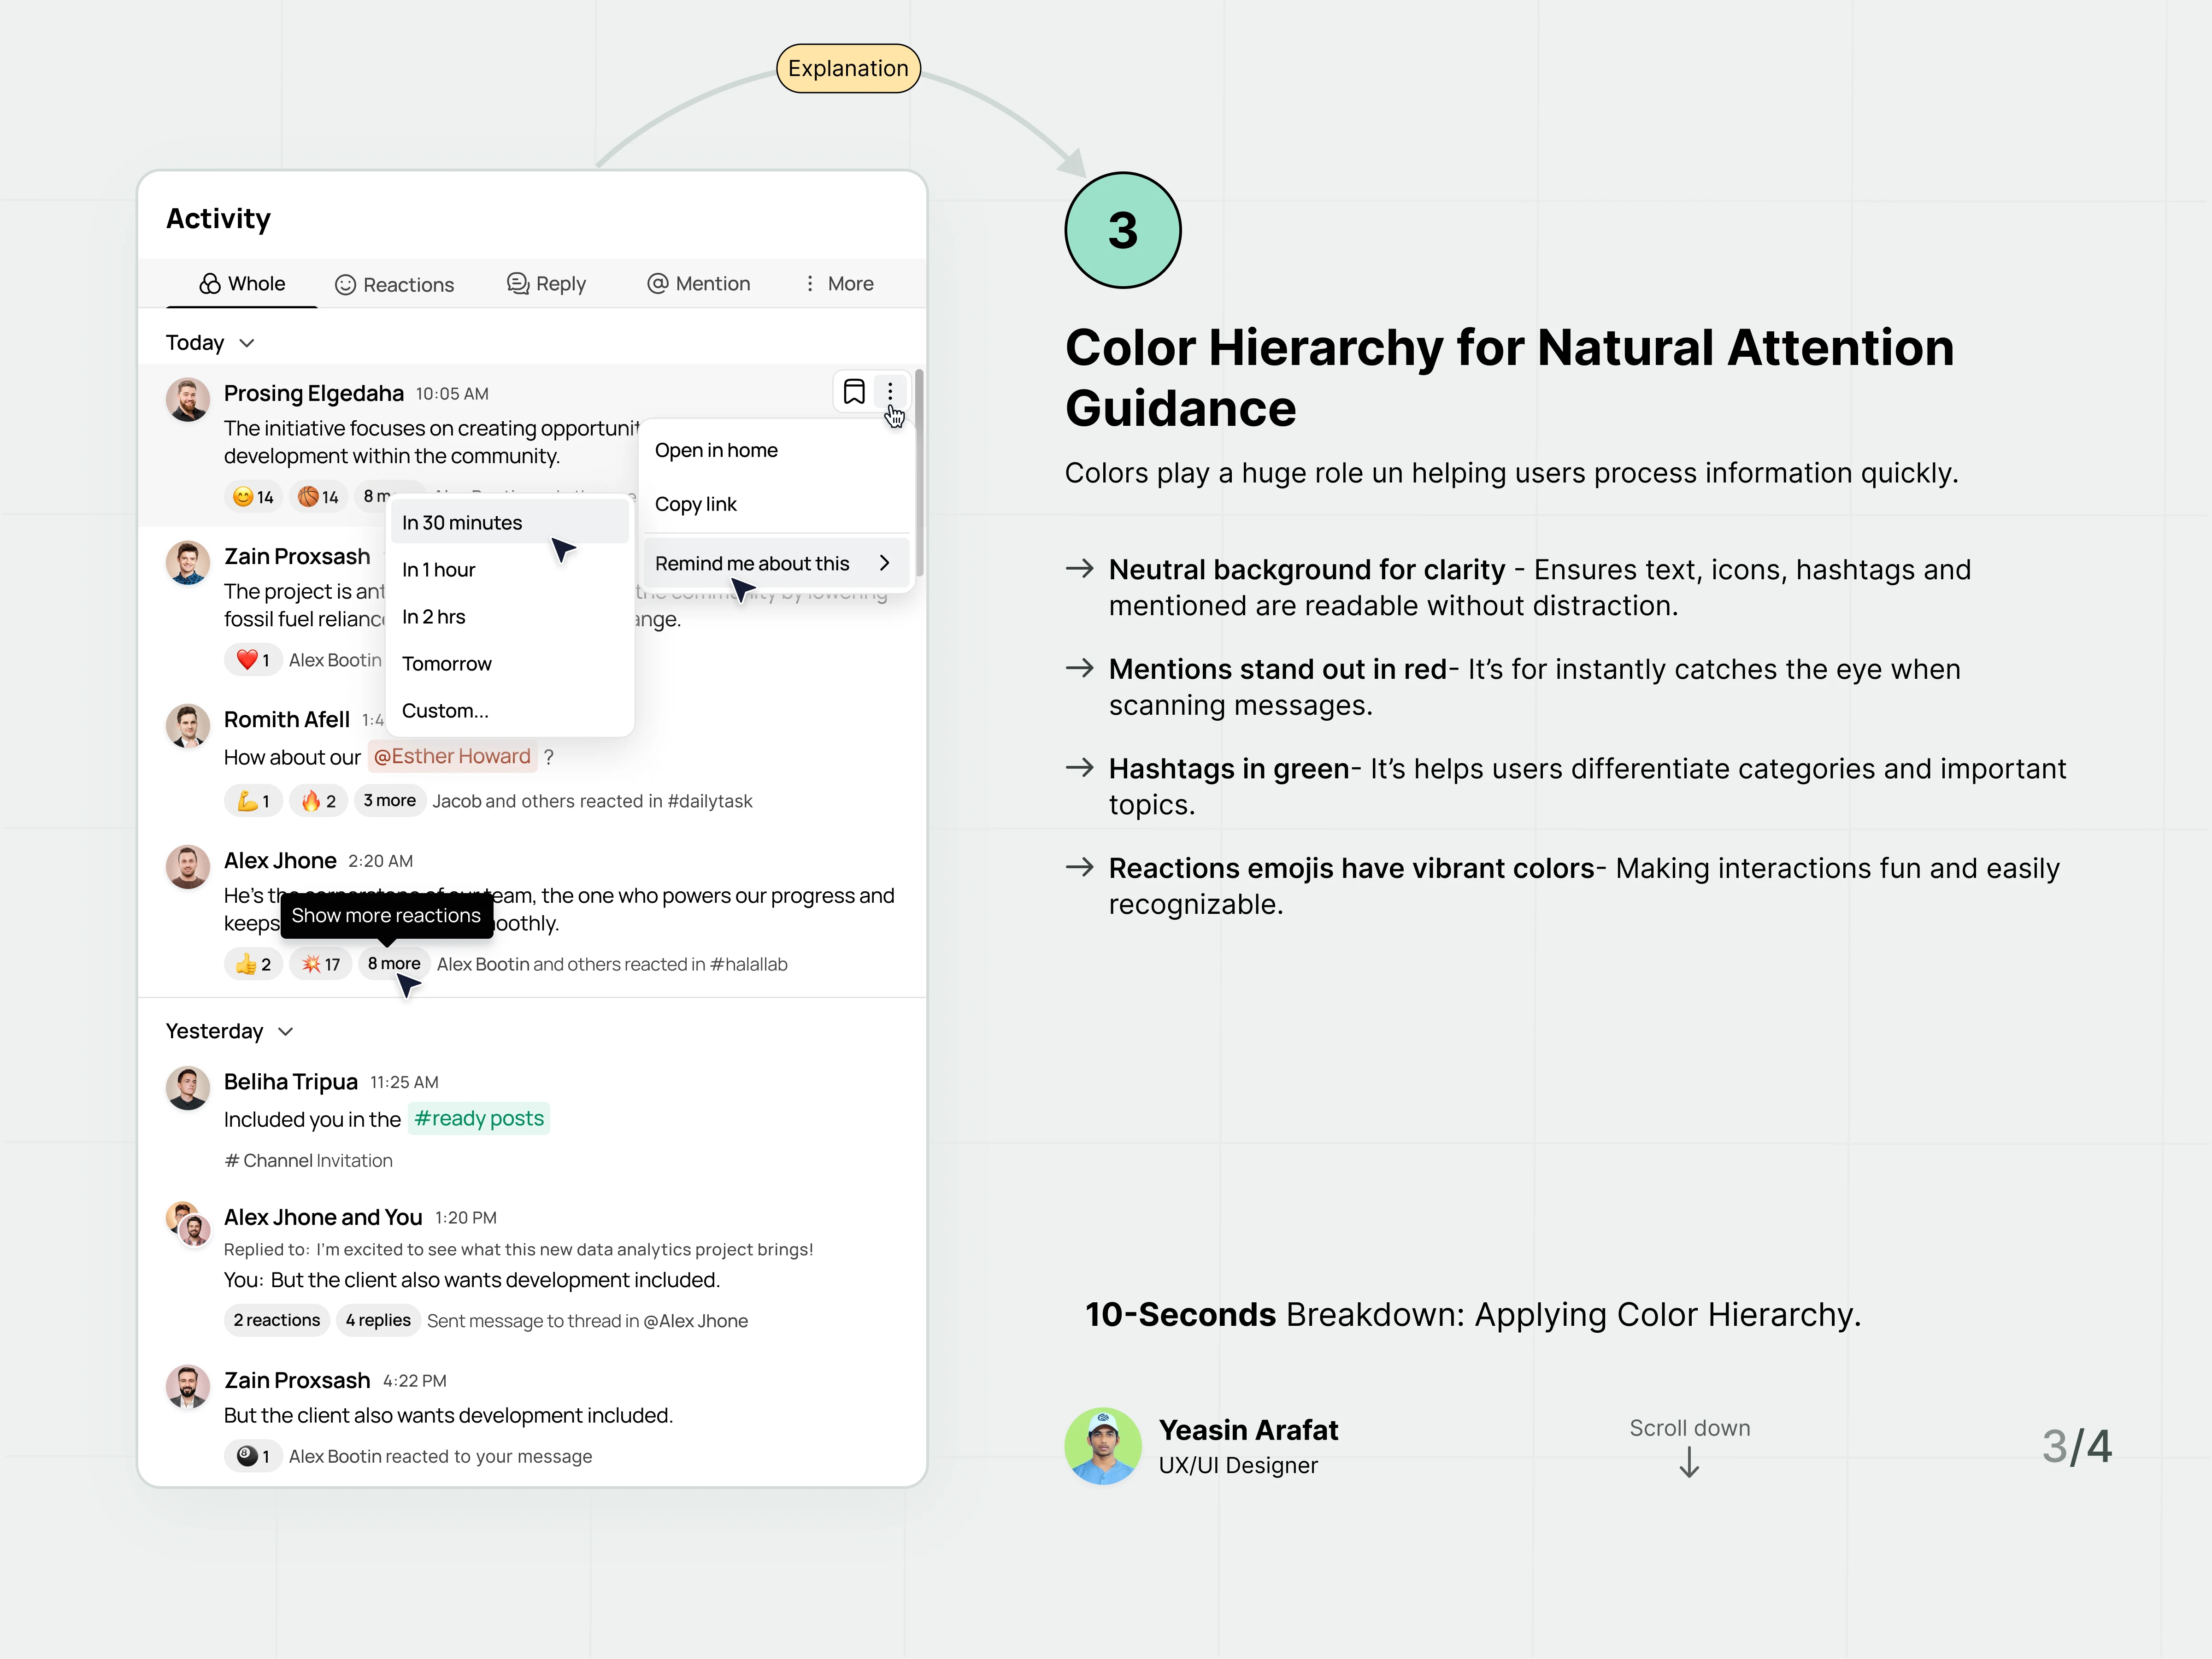
Task: Click the 10:05 AM timestamp
Action: click(x=452, y=394)
